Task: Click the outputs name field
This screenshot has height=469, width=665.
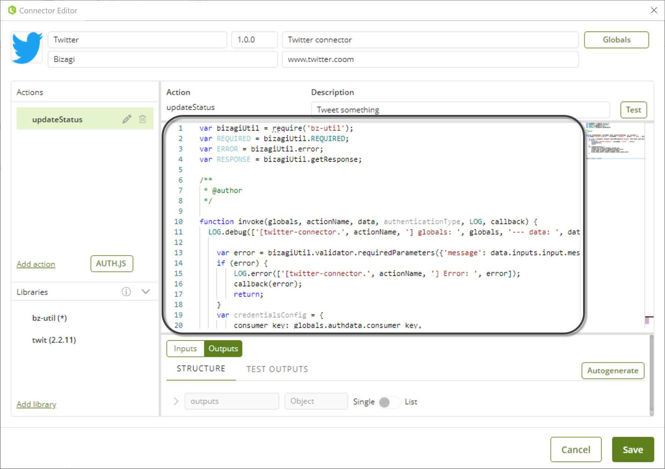Action: click(232, 401)
